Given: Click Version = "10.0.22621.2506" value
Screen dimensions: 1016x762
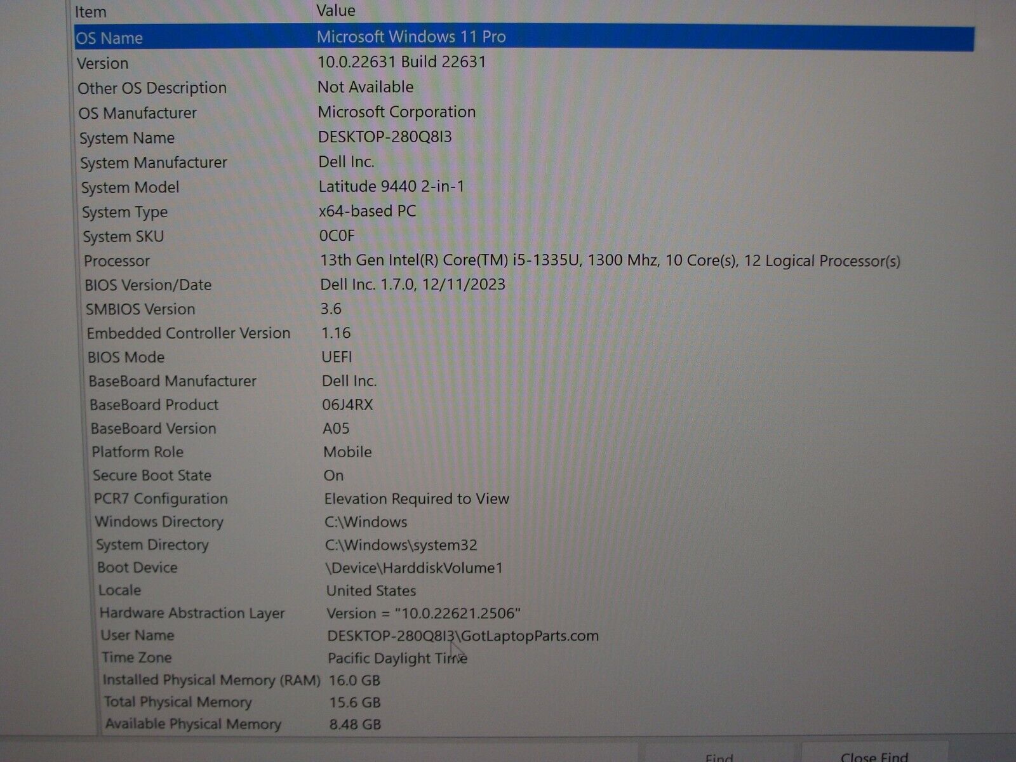Looking at the screenshot, I should click(x=424, y=613).
